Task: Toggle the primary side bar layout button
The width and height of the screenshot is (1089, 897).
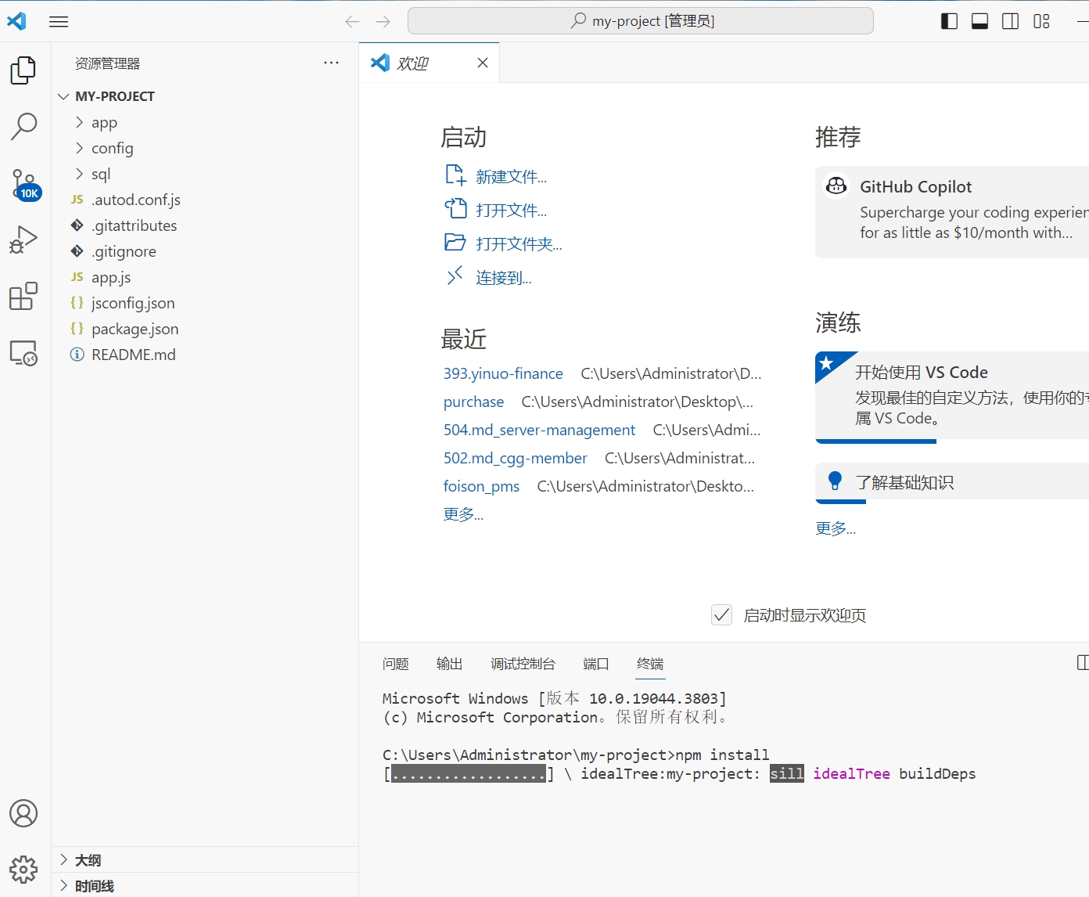Action: tap(949, 21)
